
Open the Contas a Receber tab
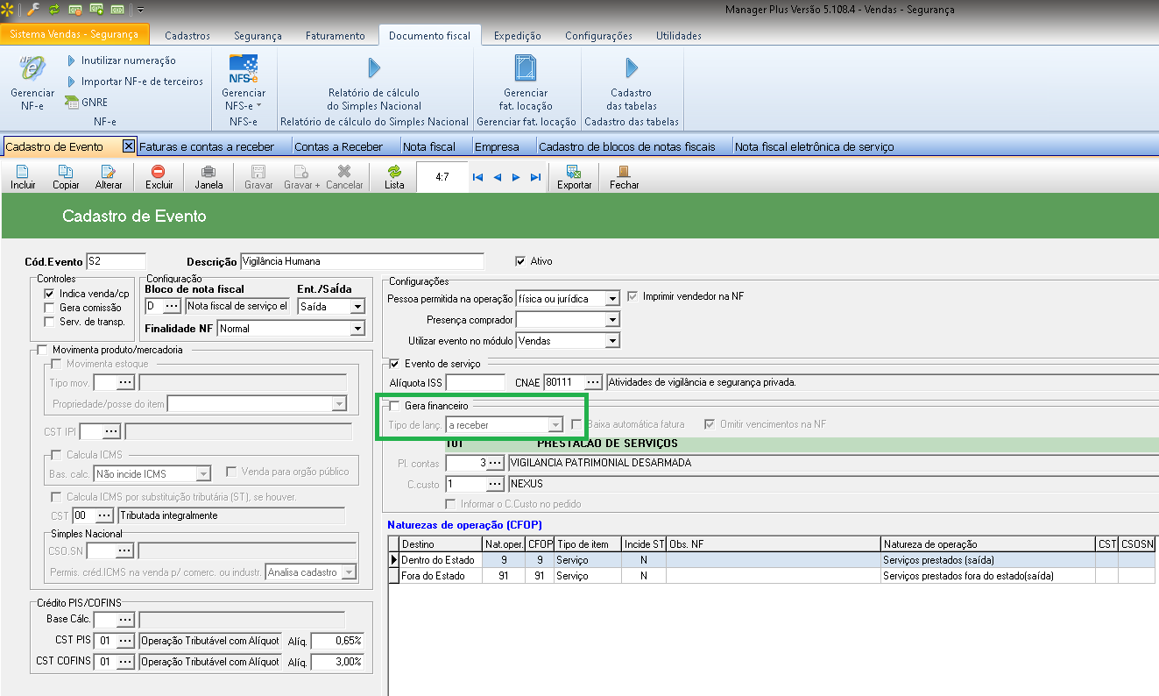tap(338, 146)
